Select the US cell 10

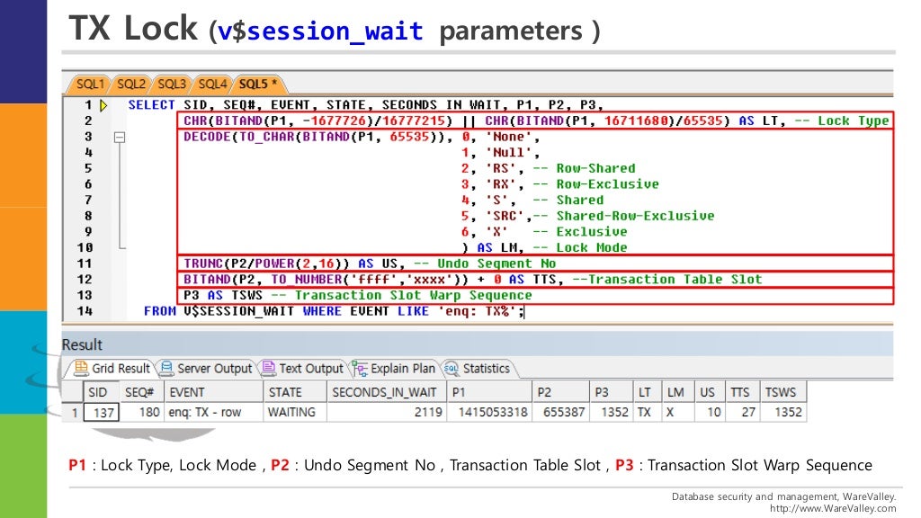(x=710, y=412)
